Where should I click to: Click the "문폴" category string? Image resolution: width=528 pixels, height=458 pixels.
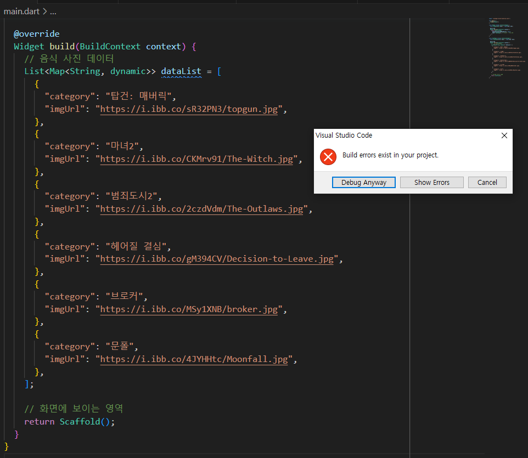[120, 346]
